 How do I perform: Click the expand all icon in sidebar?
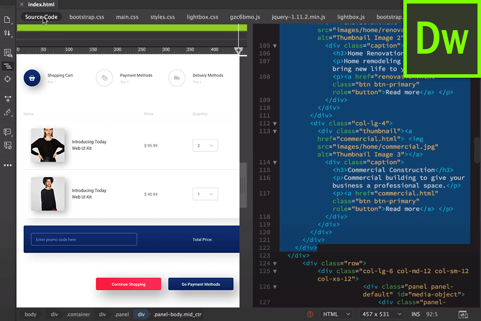coord(8,99)
